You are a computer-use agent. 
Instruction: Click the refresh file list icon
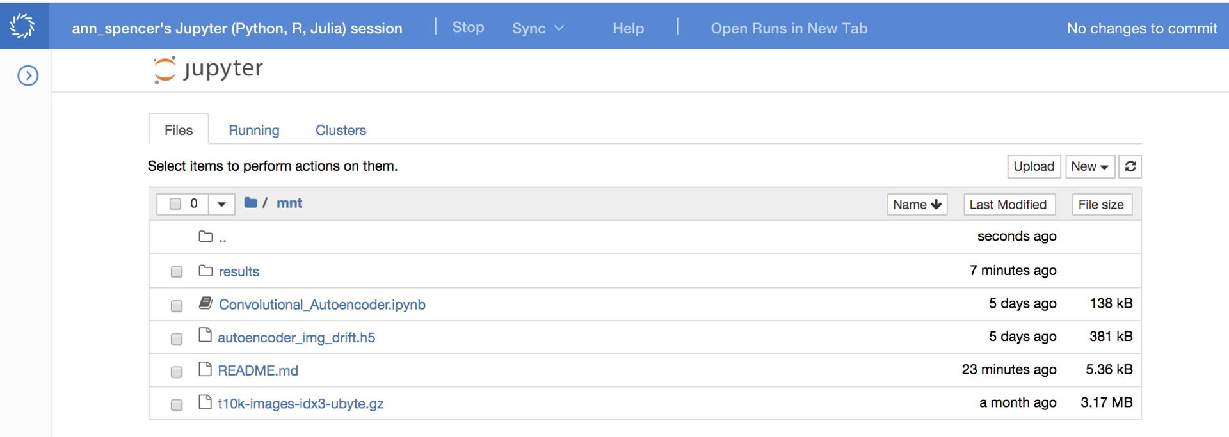pyautogui.click(x=1130, y=166)
